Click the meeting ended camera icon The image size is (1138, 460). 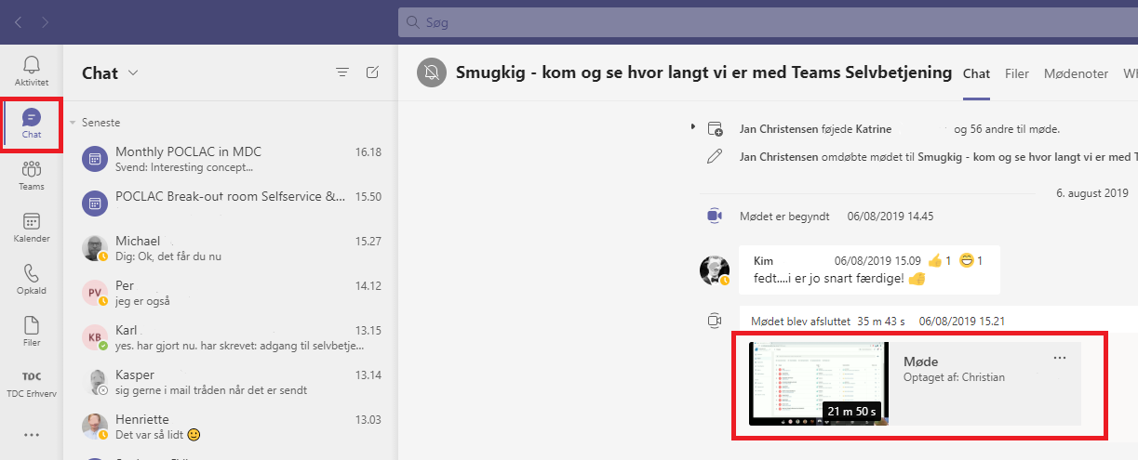[x=715, y=320]
